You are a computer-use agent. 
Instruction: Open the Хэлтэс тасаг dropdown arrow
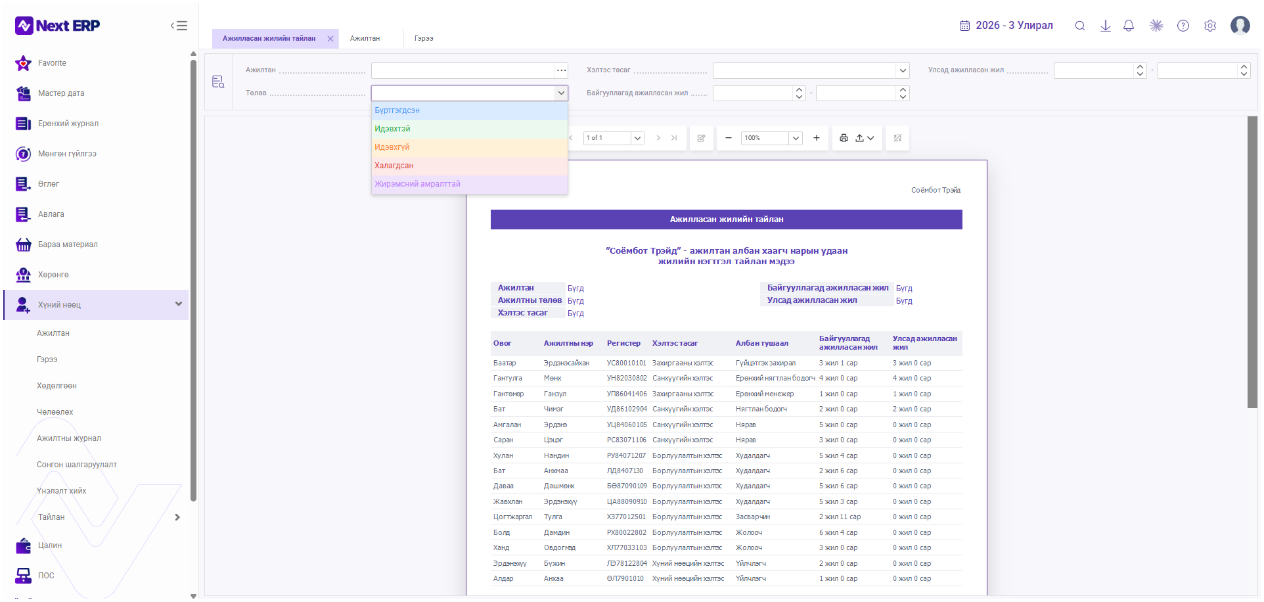tap(903, 70)
